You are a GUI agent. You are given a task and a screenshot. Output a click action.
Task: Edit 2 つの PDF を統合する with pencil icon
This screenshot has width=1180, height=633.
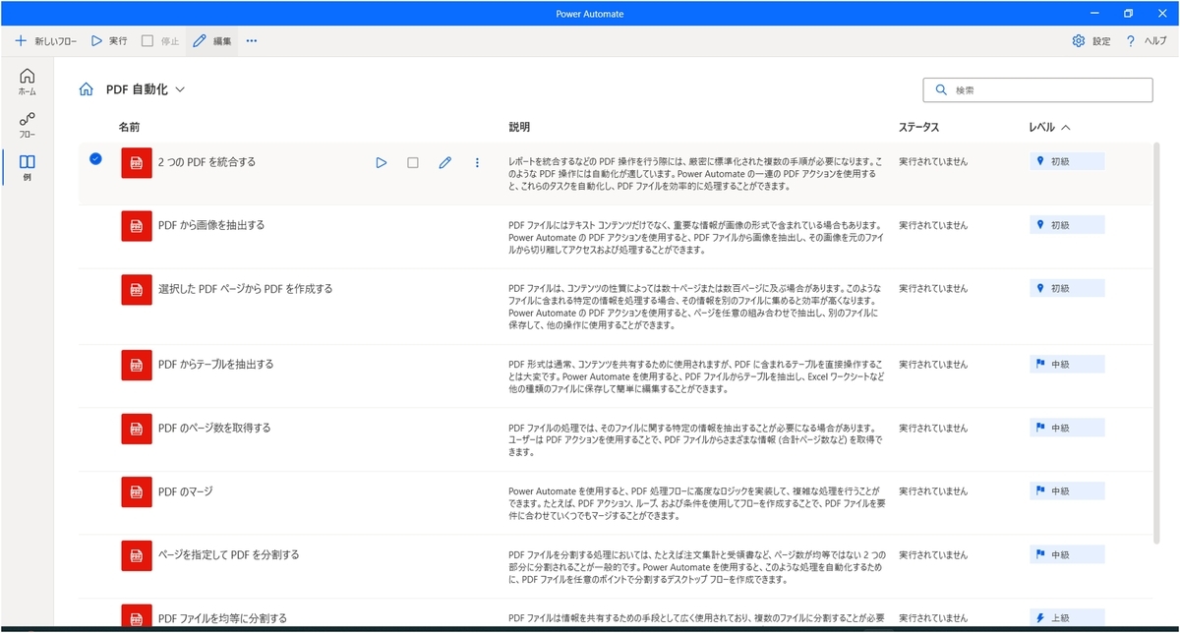click(444, 162)
